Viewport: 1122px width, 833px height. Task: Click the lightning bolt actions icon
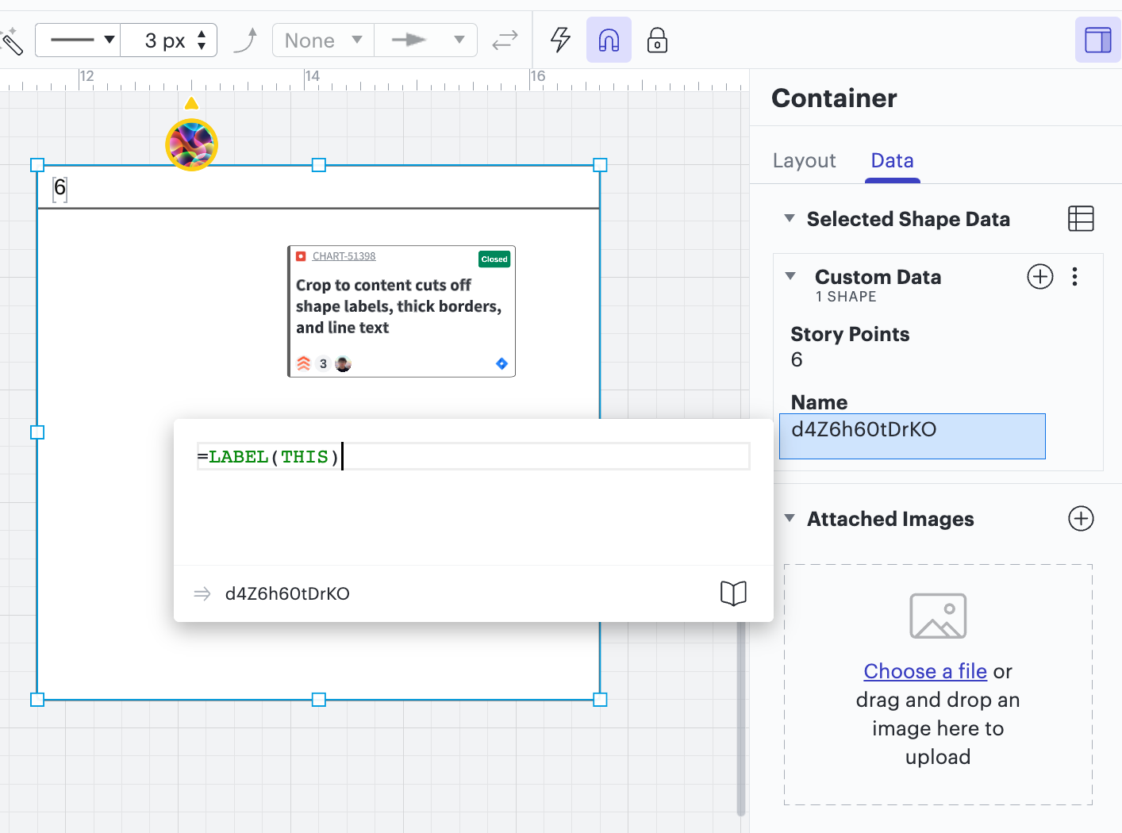click(x=561, y=40)
